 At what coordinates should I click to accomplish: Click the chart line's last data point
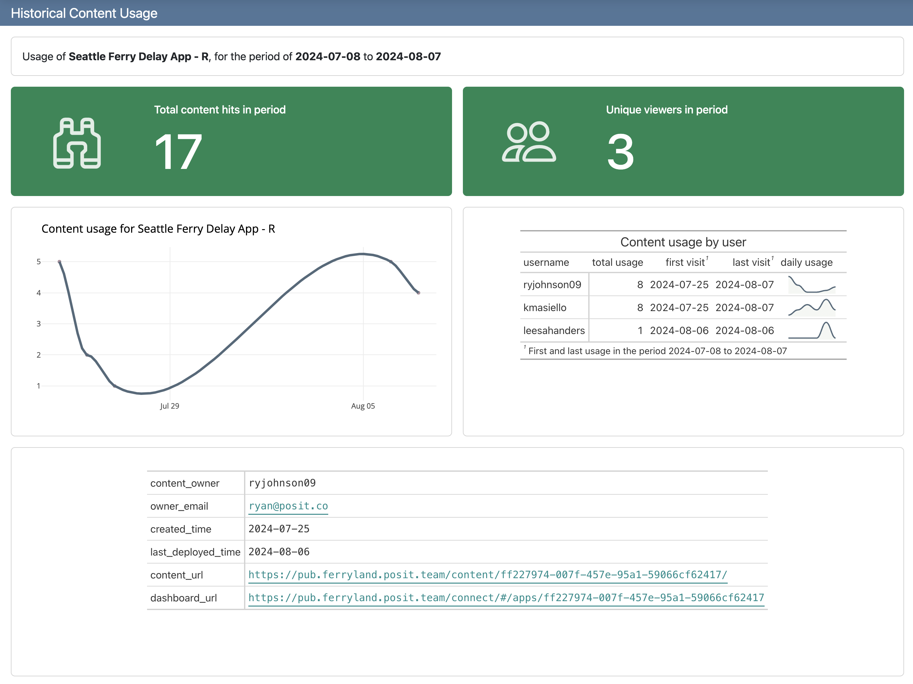(x=419, y=293)
